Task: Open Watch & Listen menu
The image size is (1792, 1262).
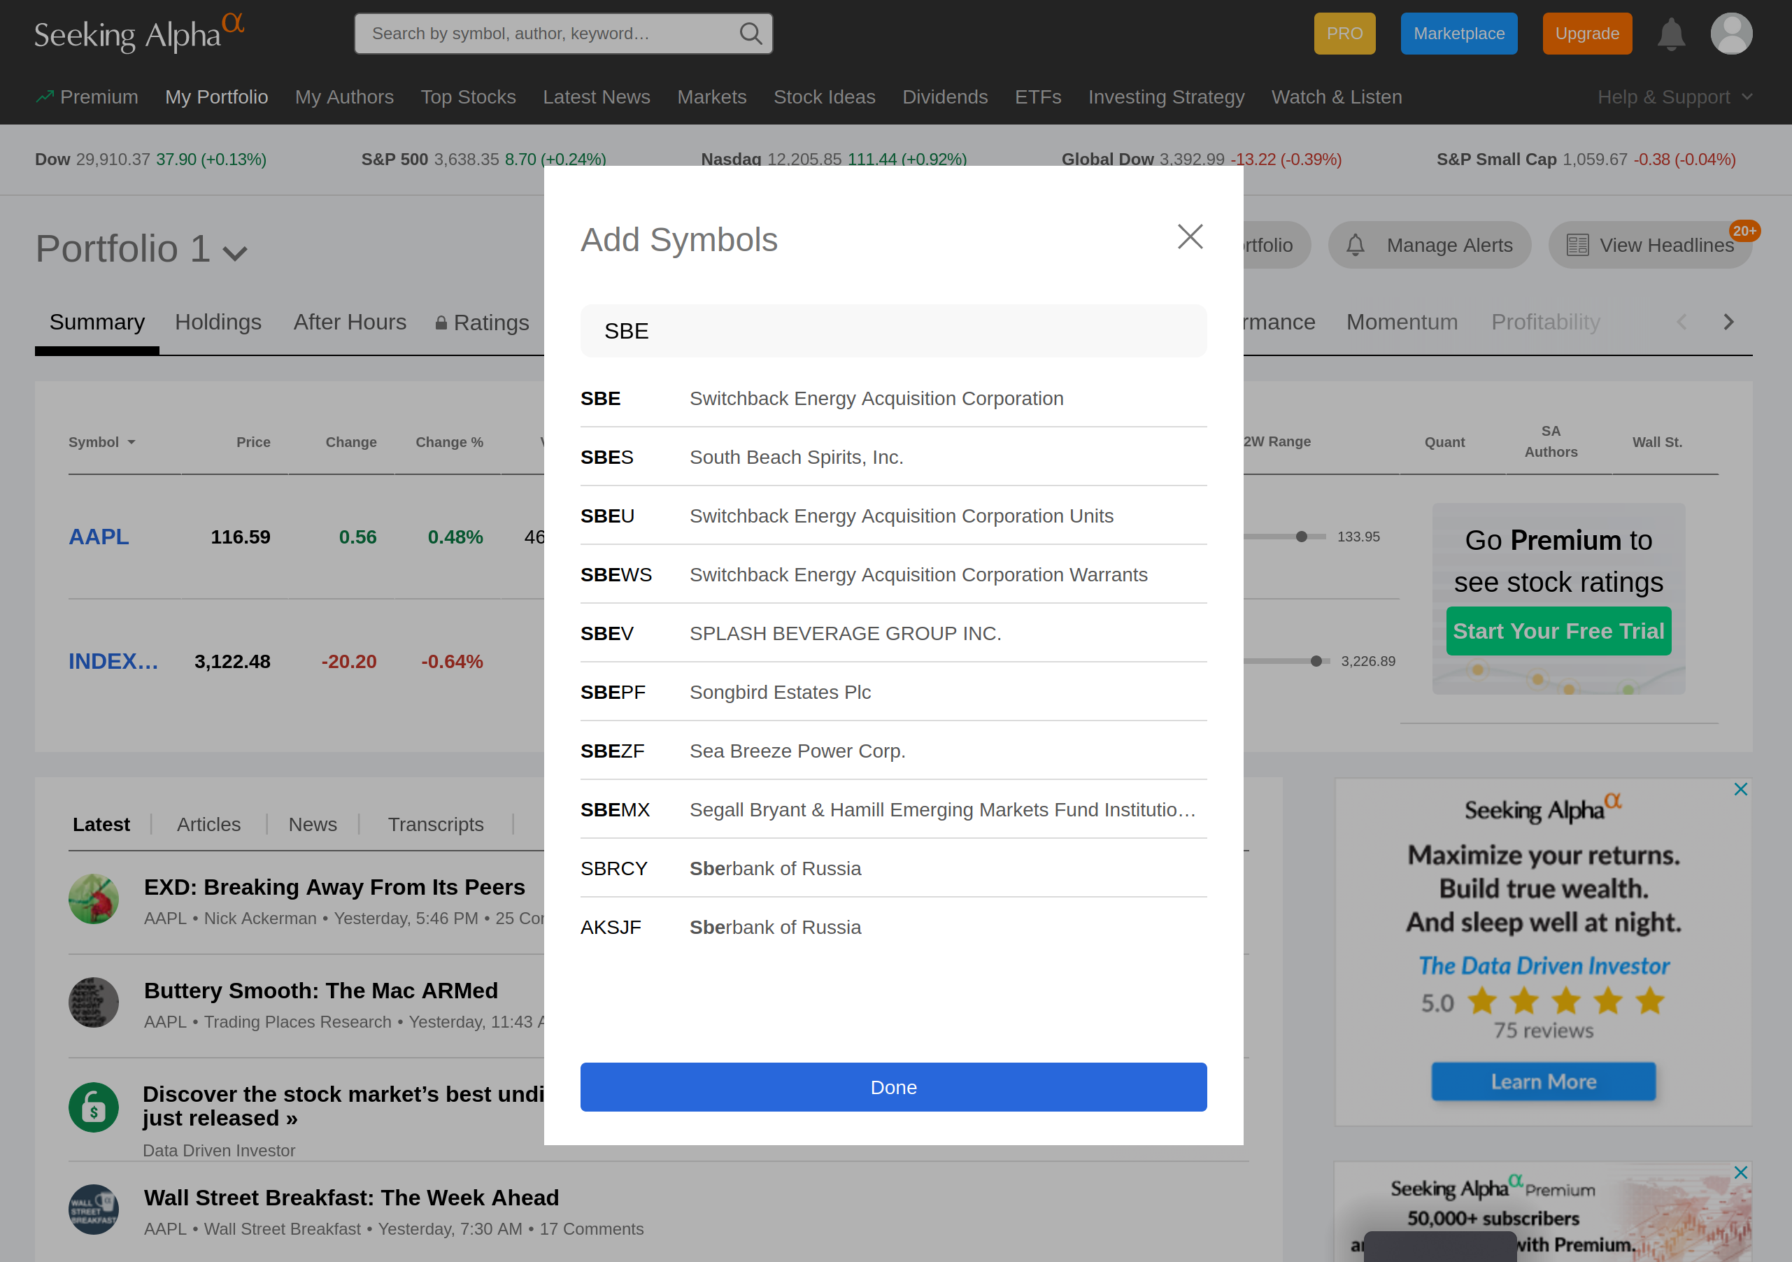Action: [1336, 97]
